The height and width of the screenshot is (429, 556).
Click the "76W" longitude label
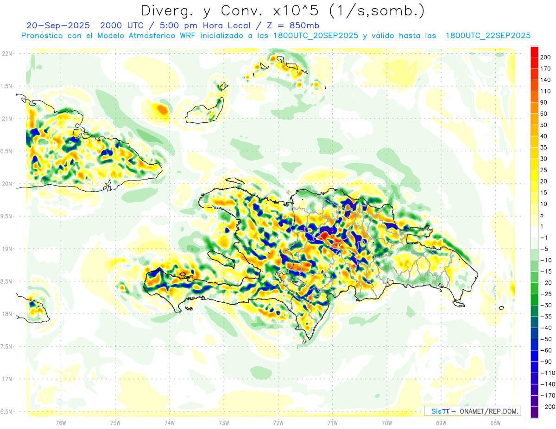tap(61, 423)
